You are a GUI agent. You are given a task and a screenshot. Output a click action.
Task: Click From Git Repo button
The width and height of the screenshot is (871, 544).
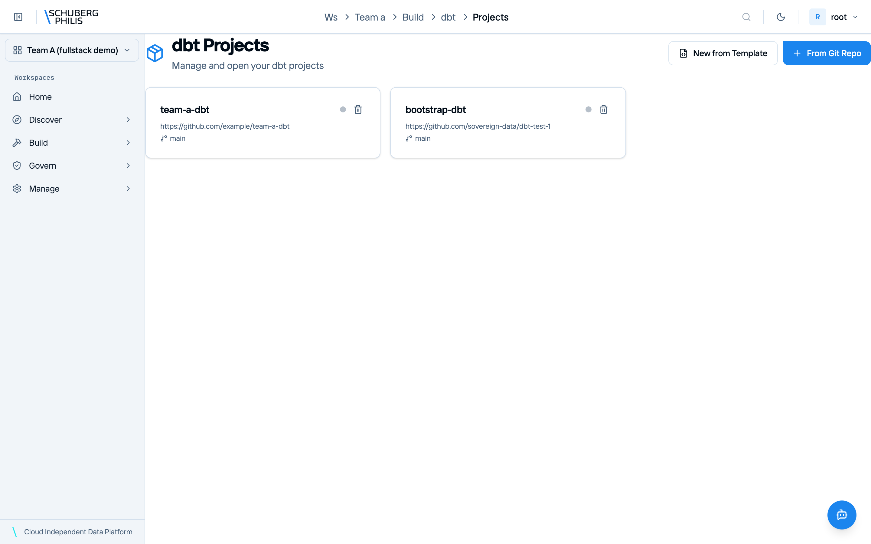(x=826, y=53)
